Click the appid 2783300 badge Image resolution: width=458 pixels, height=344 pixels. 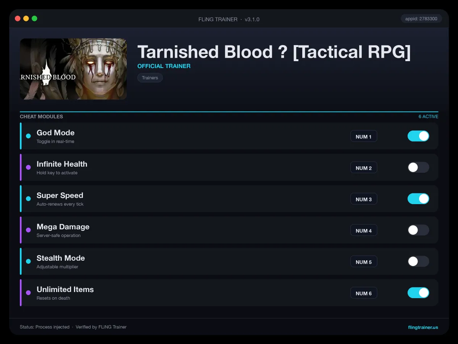pos(421,19)
